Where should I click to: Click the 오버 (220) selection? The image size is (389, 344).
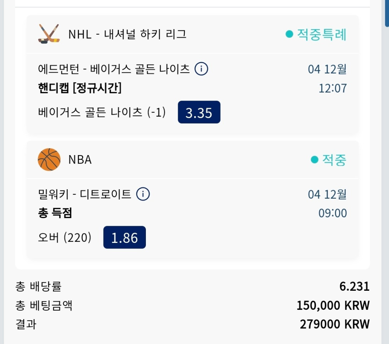tap(65, 237)
